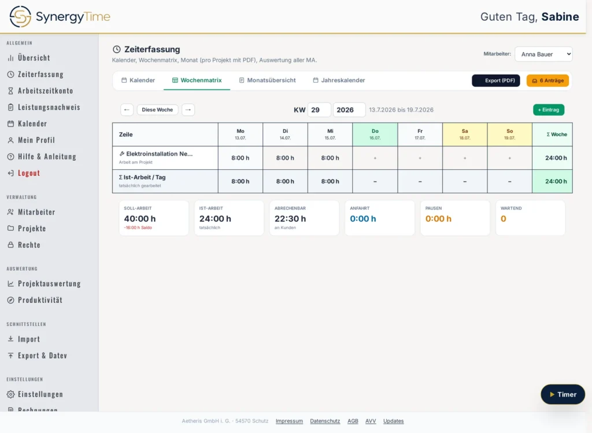Go to previous week arrow

click(127, 110)
